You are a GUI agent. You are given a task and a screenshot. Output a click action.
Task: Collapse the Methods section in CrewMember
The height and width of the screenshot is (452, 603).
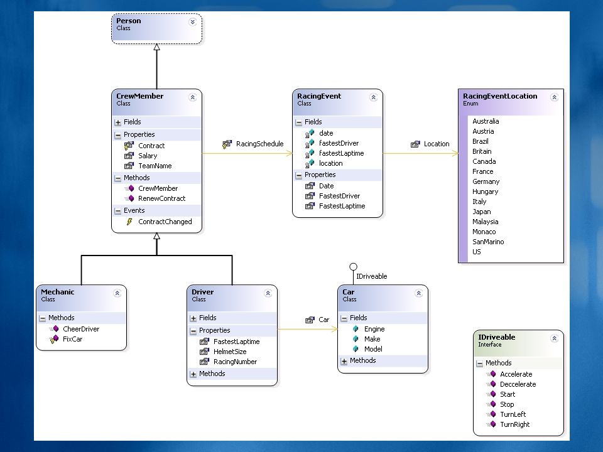[117, 178]
